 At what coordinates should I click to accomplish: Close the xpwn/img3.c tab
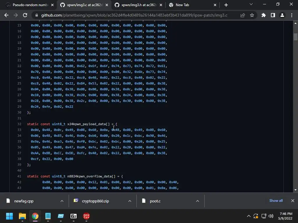coord(107,5)
